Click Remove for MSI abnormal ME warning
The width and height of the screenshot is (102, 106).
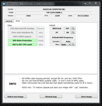click(41, 28)
